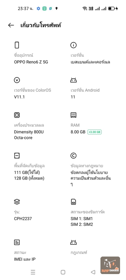Go back with the top-left arrow

point(11,25)
